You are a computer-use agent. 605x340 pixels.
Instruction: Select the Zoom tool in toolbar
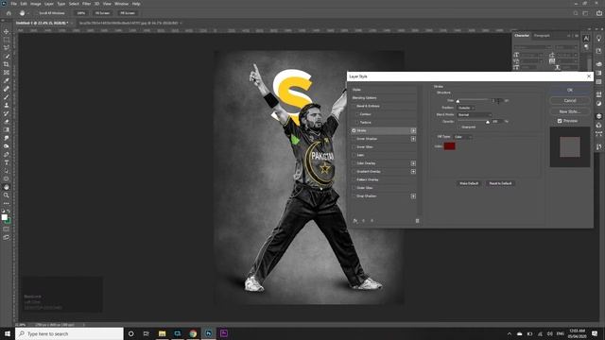coord(7,195)
